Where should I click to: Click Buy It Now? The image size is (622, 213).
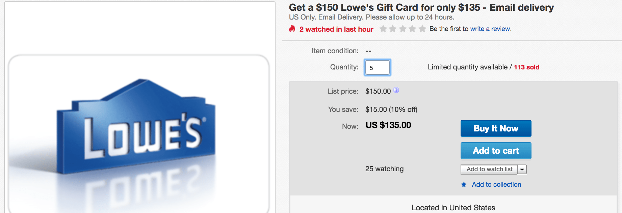point(496,128)
